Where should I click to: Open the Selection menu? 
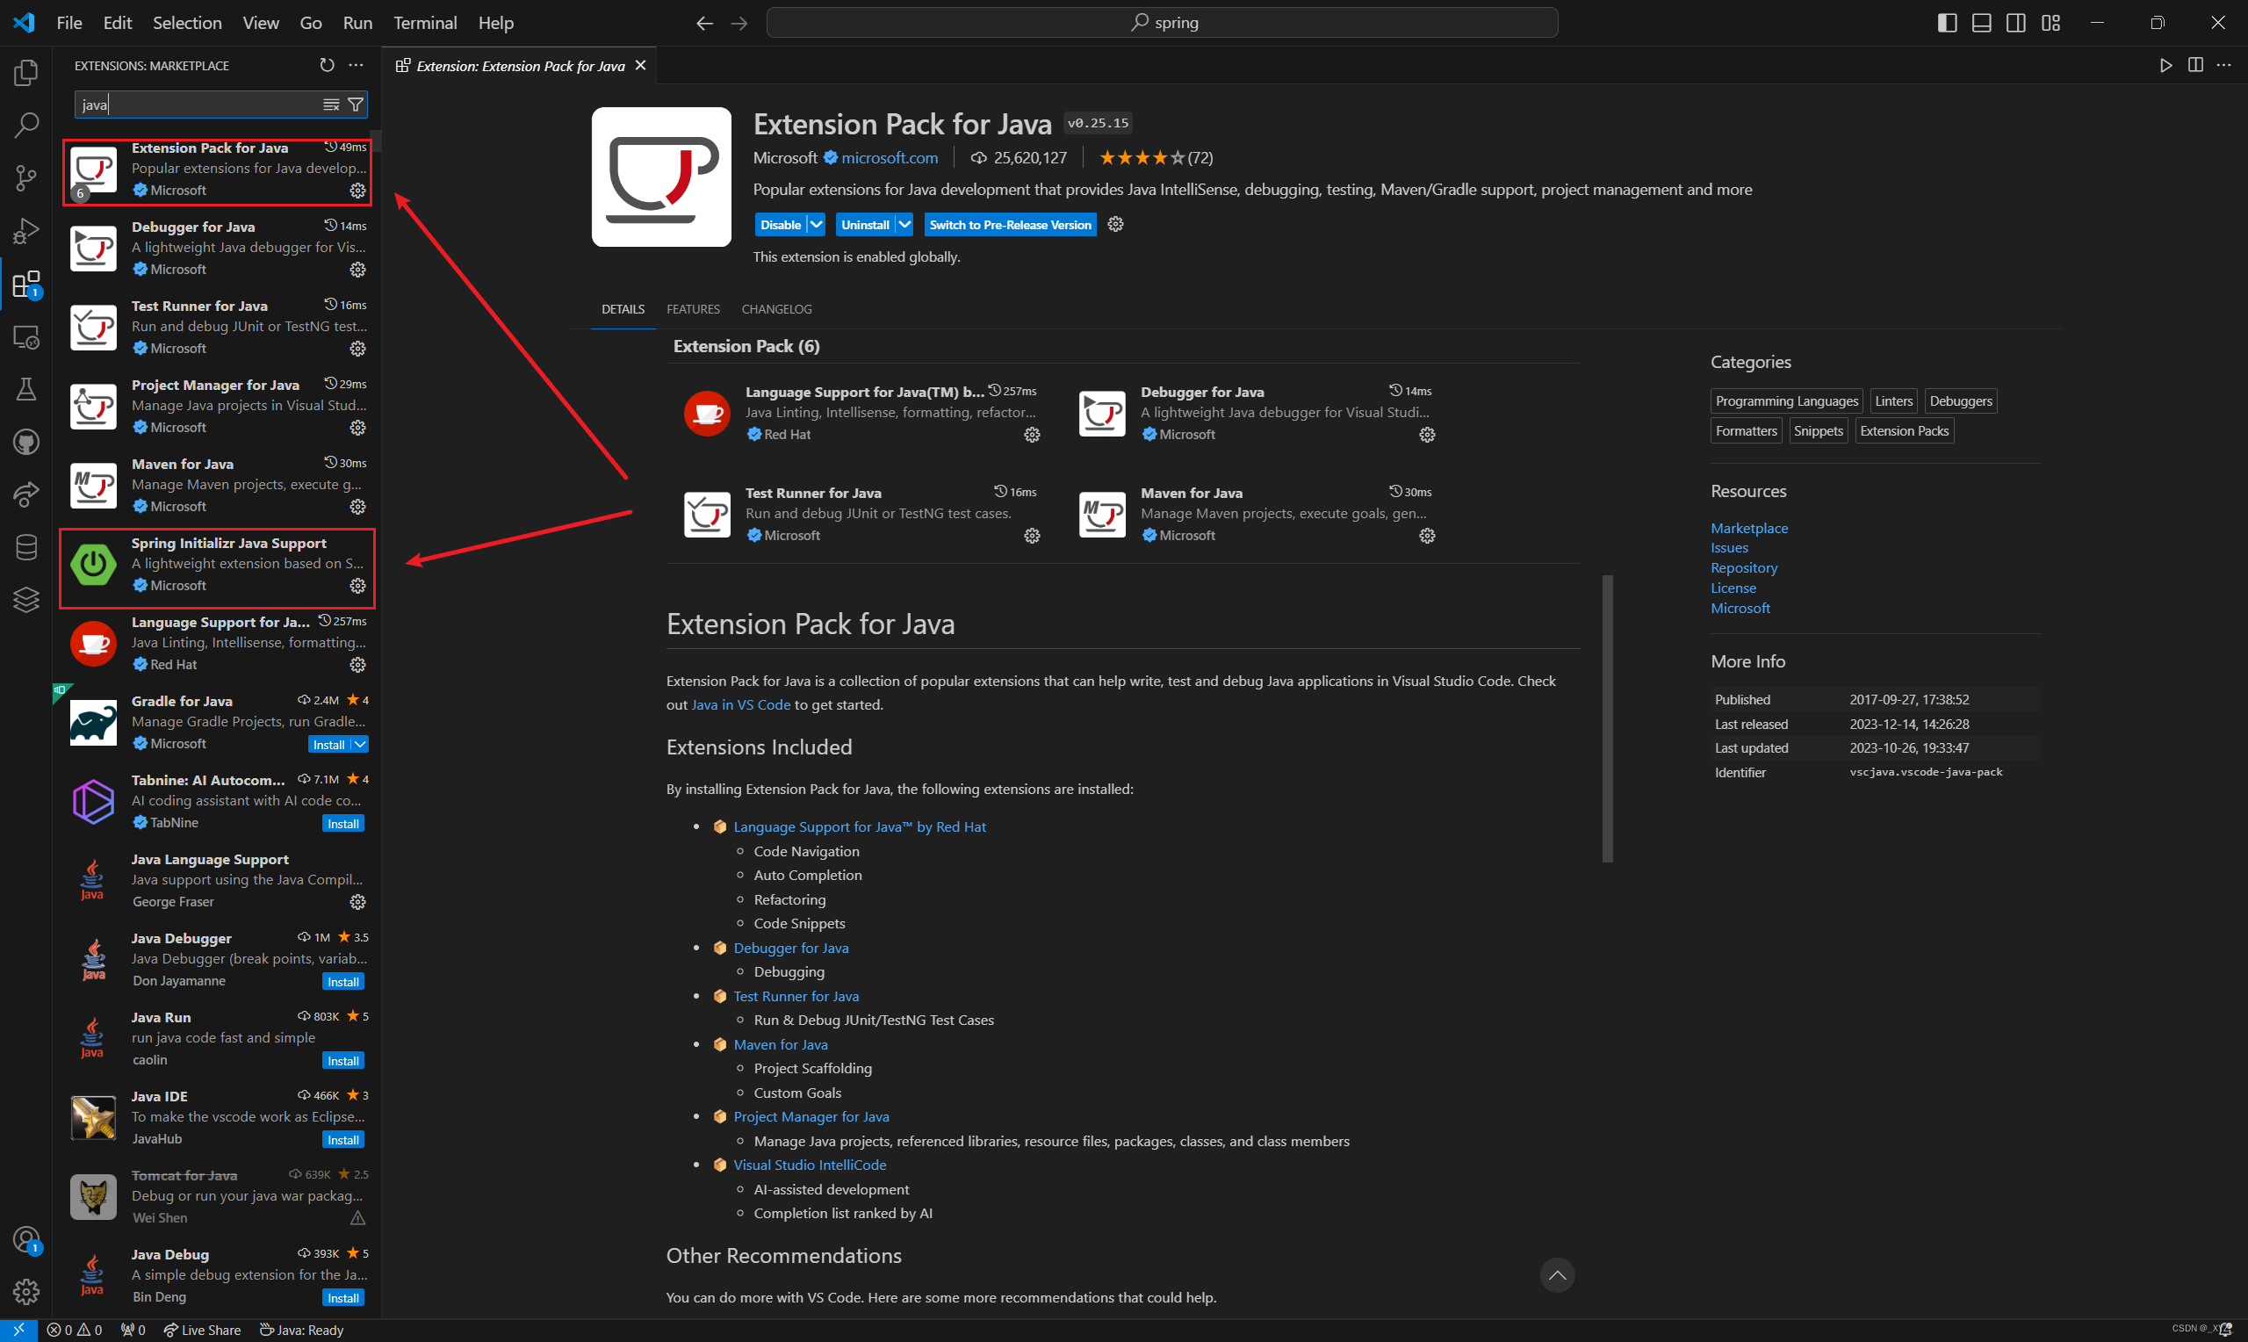(187, 23)
